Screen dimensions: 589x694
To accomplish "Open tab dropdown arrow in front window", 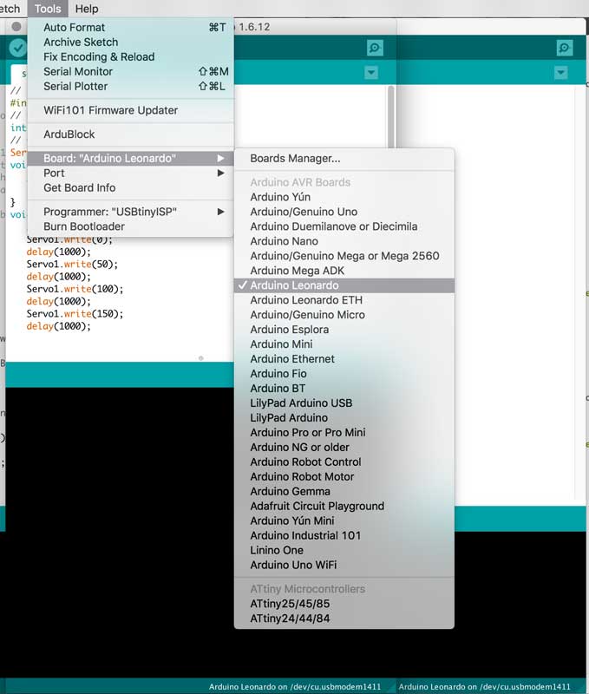I will [x=370, y=73].
